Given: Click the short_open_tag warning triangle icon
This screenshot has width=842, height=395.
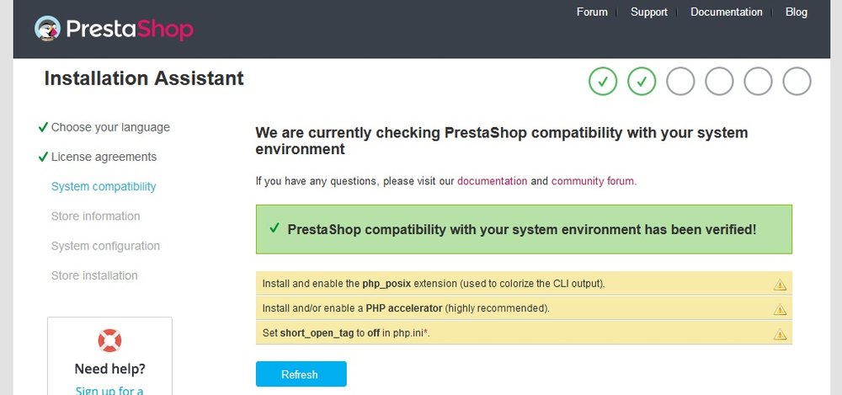Looking at the screenshot, I should (780, 334).
